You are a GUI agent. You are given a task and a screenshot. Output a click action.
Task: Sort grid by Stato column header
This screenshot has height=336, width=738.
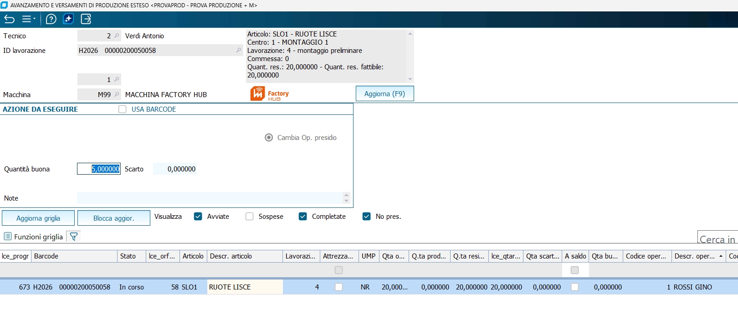tap(131, 256)
